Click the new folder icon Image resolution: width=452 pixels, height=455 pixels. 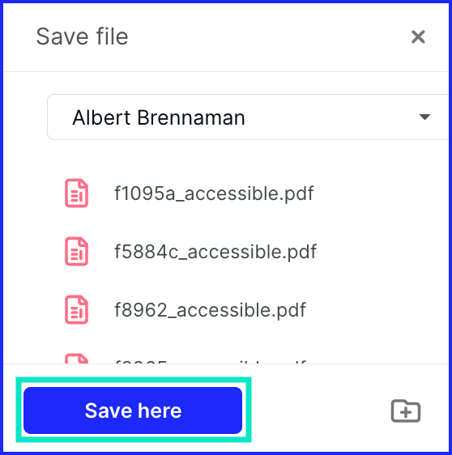click(406, 410)
